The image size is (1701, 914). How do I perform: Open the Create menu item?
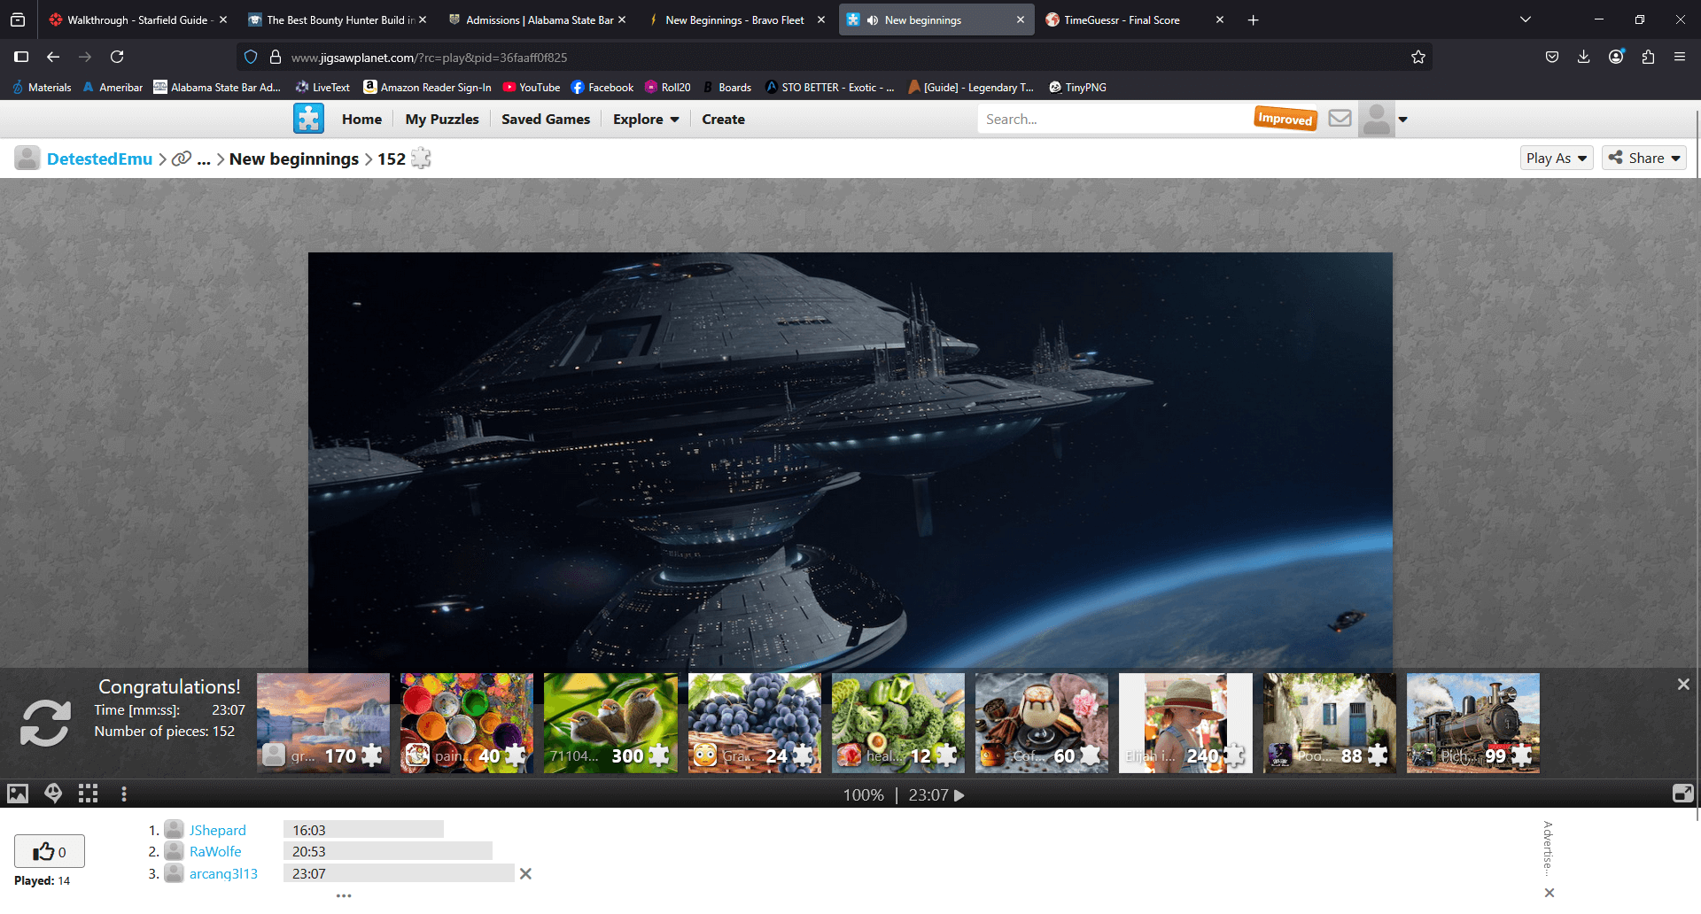pyautogui.click(x=723, y=119)
